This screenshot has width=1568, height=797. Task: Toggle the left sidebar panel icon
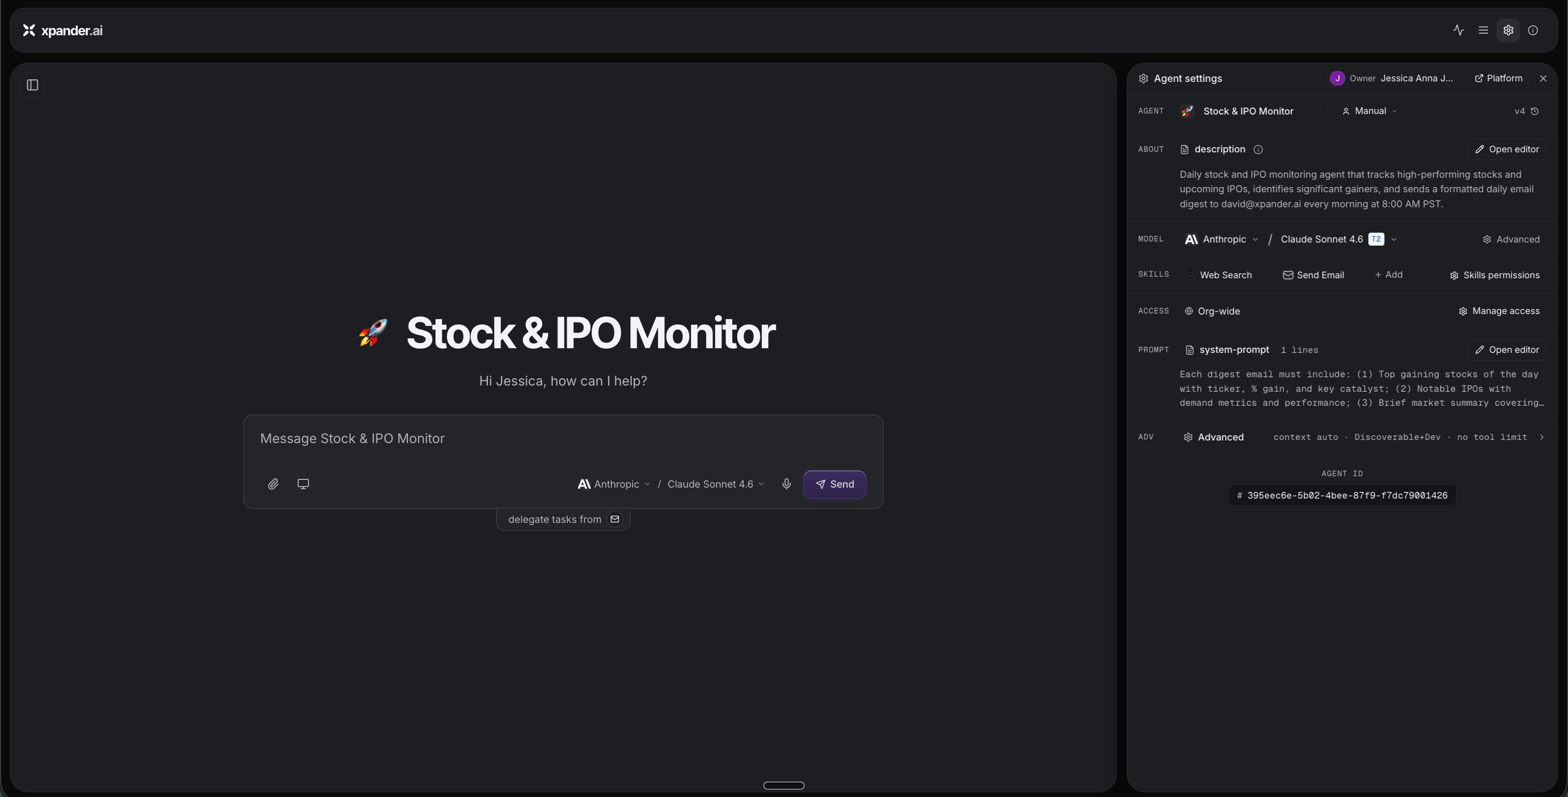coord(33,85)
